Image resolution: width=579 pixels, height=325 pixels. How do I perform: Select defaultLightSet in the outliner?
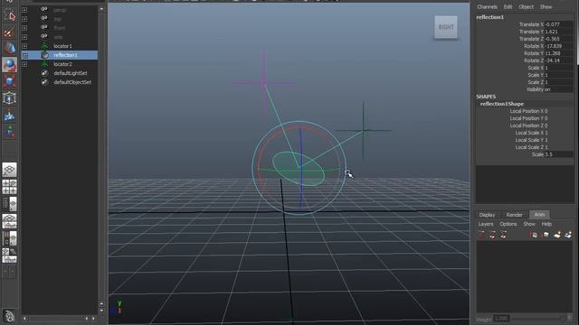coord(71,73)
